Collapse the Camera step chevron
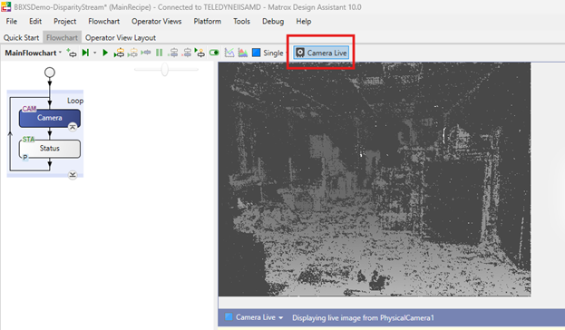 pyautogui.click(x=73, y=127)
